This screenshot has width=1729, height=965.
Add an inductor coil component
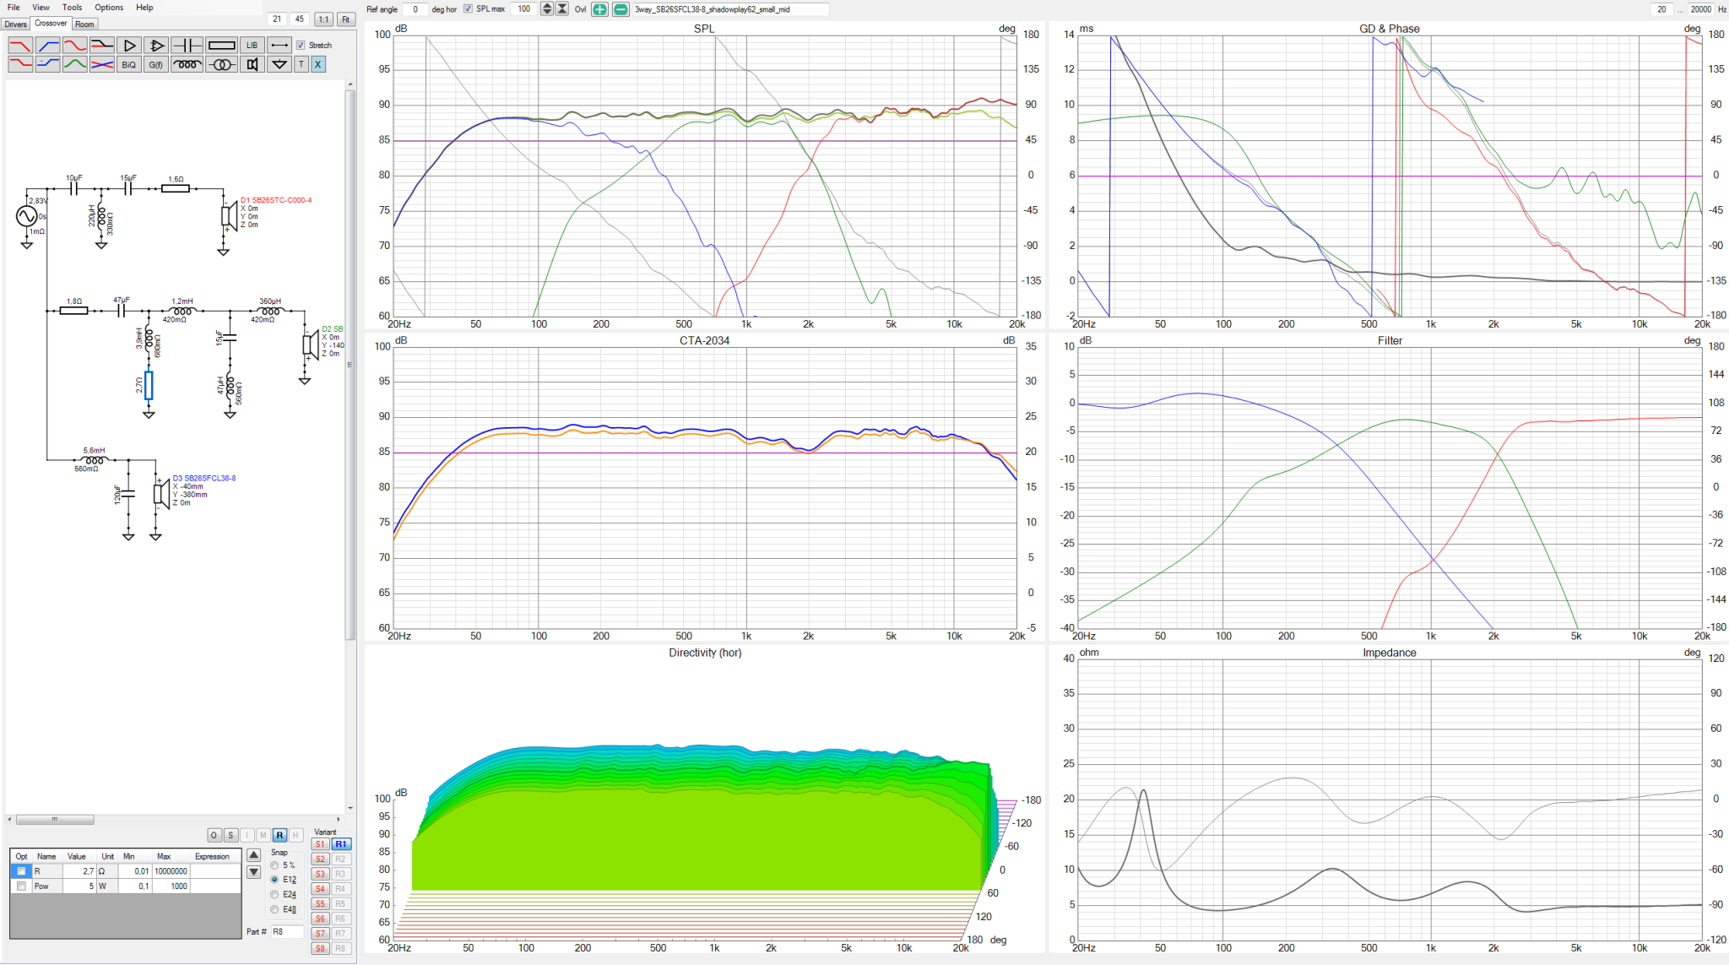point(187,64)
